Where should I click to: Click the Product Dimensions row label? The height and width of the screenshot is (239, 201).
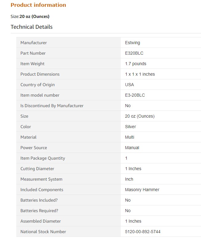(x=40, y=74)
